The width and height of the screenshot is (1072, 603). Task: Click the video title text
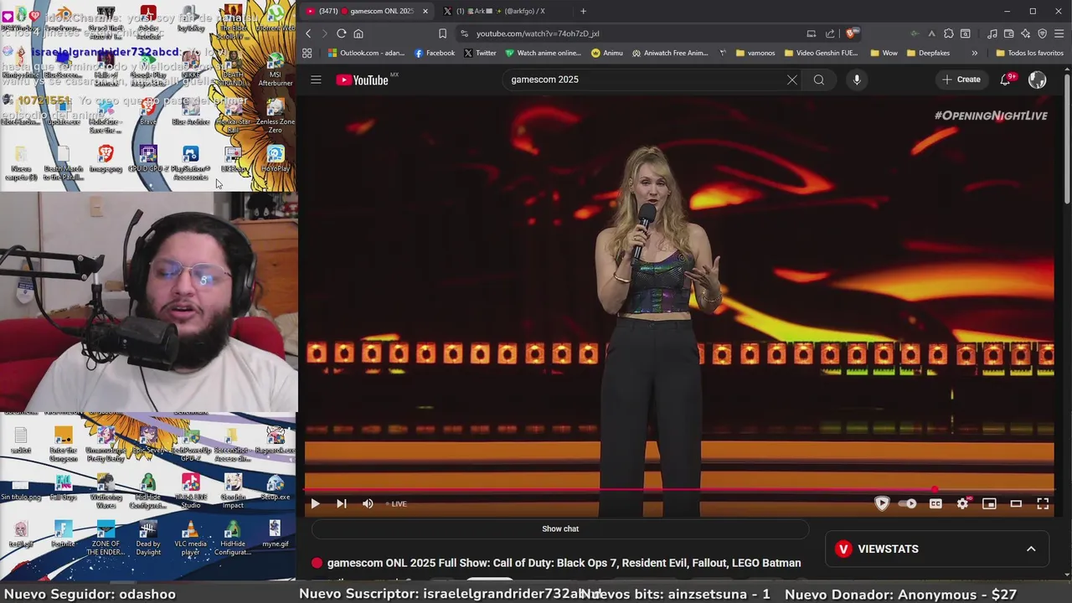[x=564, y=563]
